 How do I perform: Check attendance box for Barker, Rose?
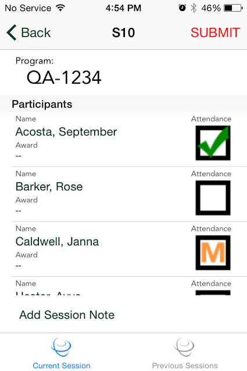pos(213,198)
